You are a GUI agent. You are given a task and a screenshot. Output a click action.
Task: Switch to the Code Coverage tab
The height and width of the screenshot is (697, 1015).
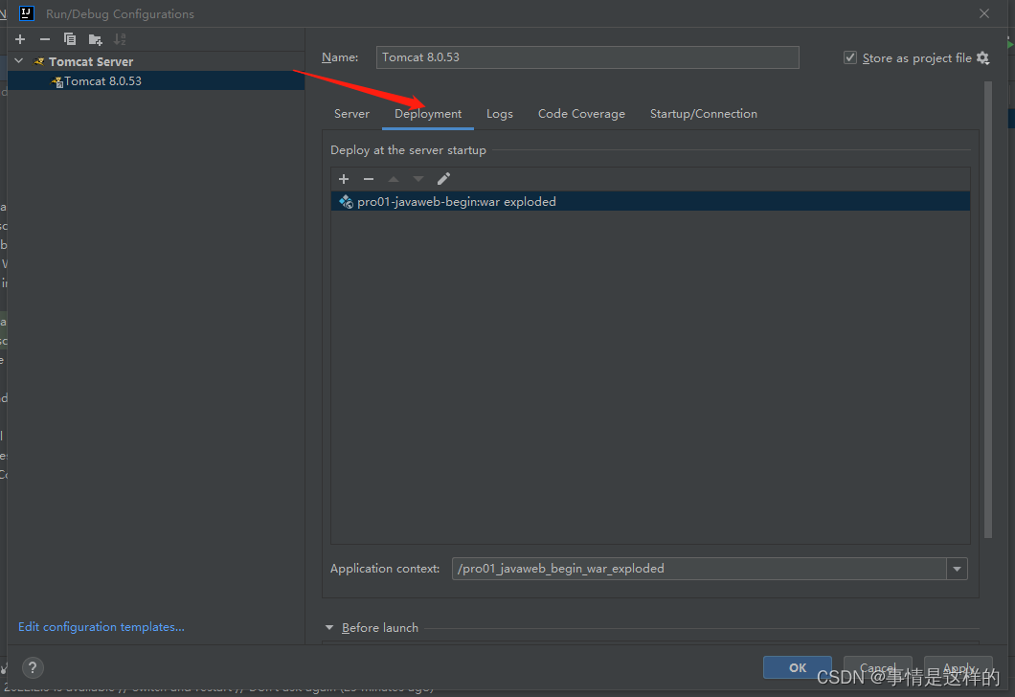(581, 114)
